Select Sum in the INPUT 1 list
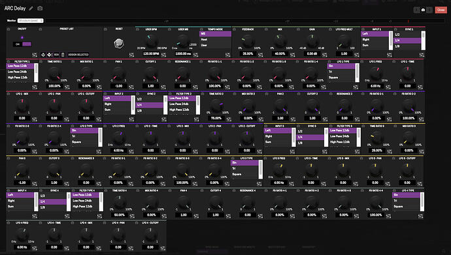 [375, 45]
